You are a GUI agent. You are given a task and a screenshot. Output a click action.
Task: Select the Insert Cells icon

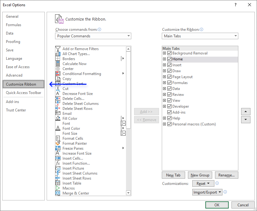(58, 158)
